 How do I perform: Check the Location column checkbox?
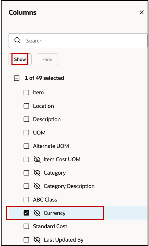point(26,106)
